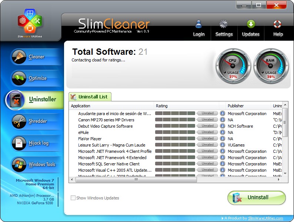The width and height of the screenshot is (294, 222).
Task: Open info icon for Leisure Suit Larry
Action: 223,145
